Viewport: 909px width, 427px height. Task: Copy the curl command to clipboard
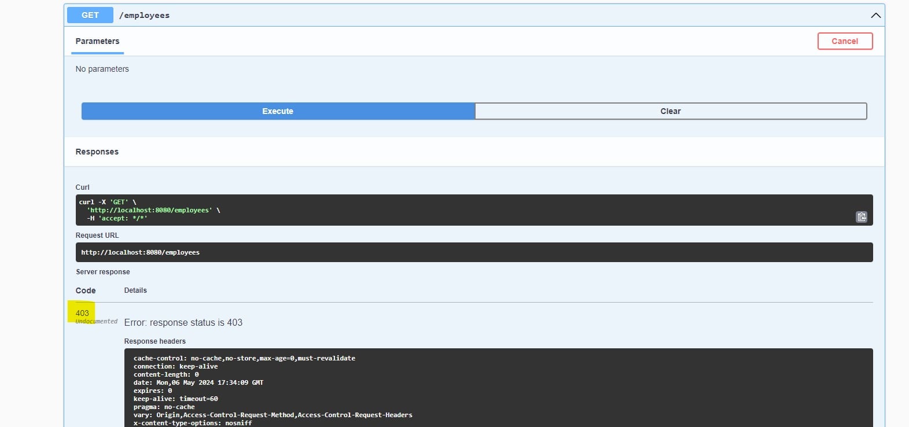[862, 217]
